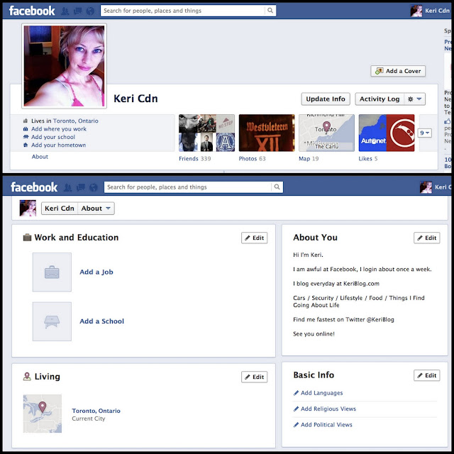This screenshot has width=454, height=454.
Task: Click Add Religious Views link
Action: [x=328, y=409]
